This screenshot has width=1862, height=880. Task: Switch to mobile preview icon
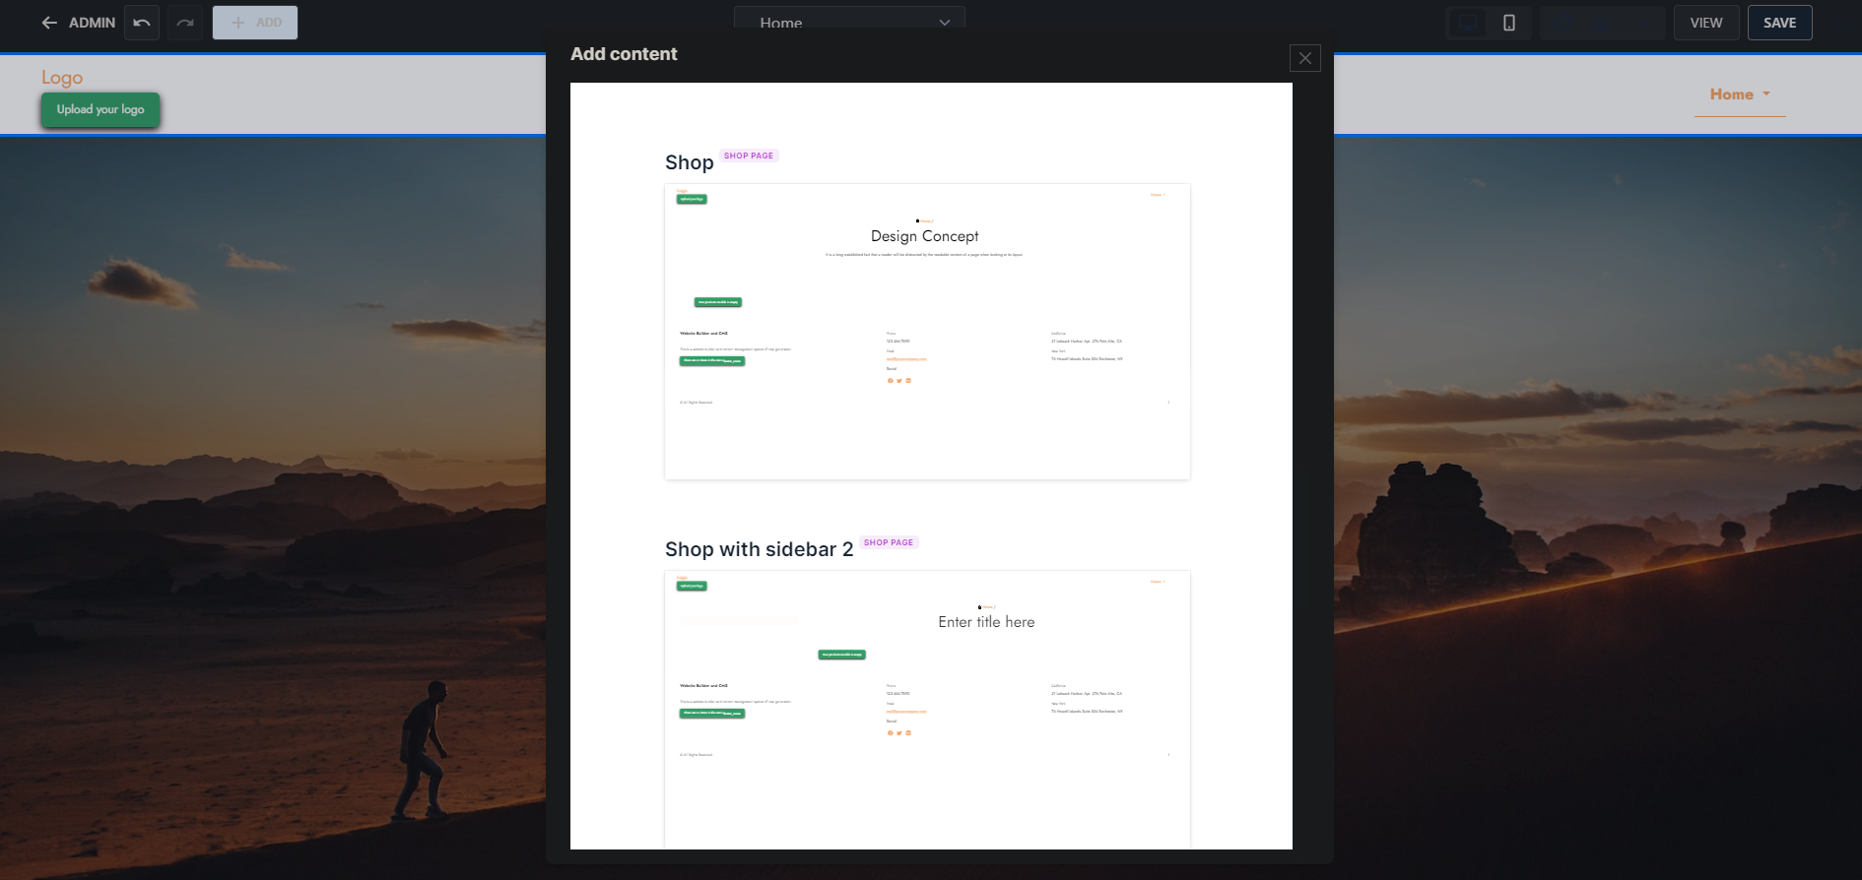[x=1509, y=23]
